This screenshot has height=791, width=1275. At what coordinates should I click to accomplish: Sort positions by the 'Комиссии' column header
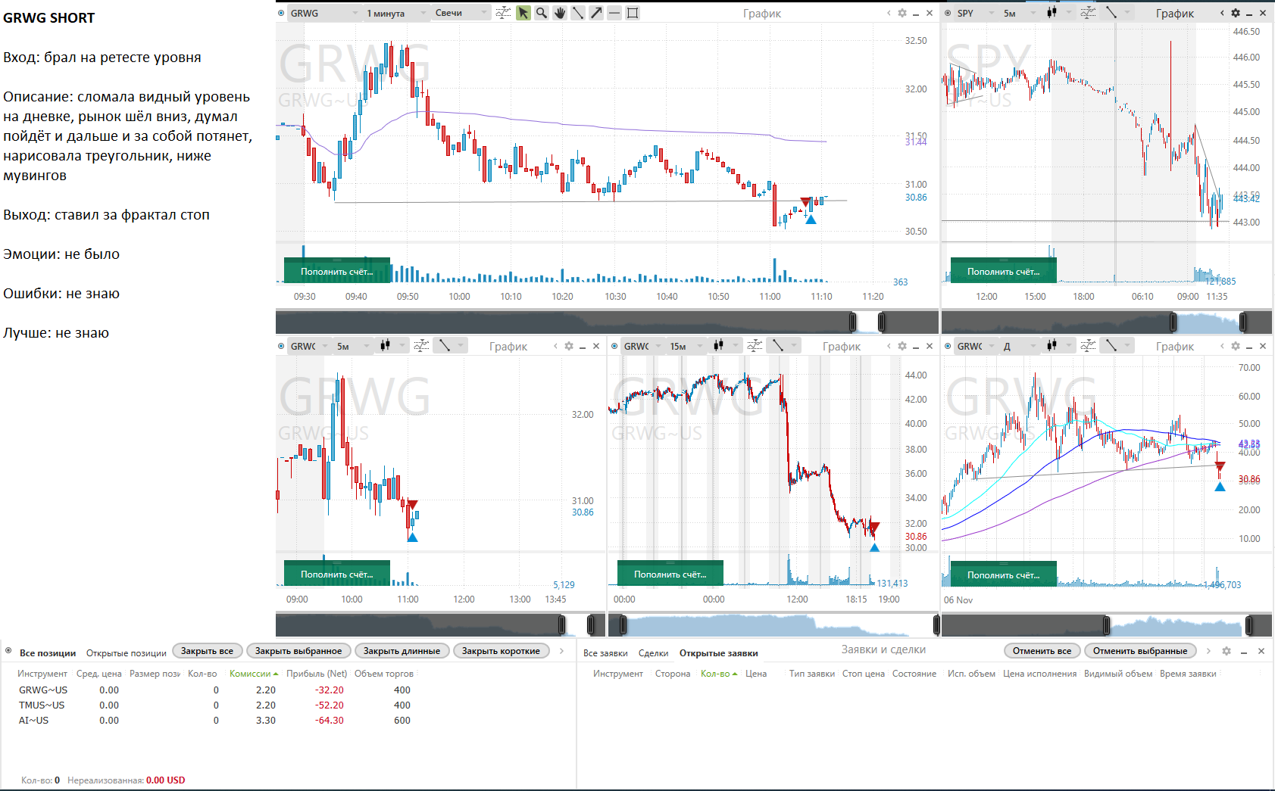coord(254,674)
